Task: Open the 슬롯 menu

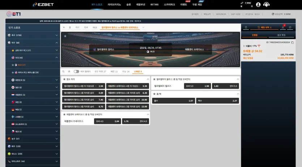Action: 129,5
